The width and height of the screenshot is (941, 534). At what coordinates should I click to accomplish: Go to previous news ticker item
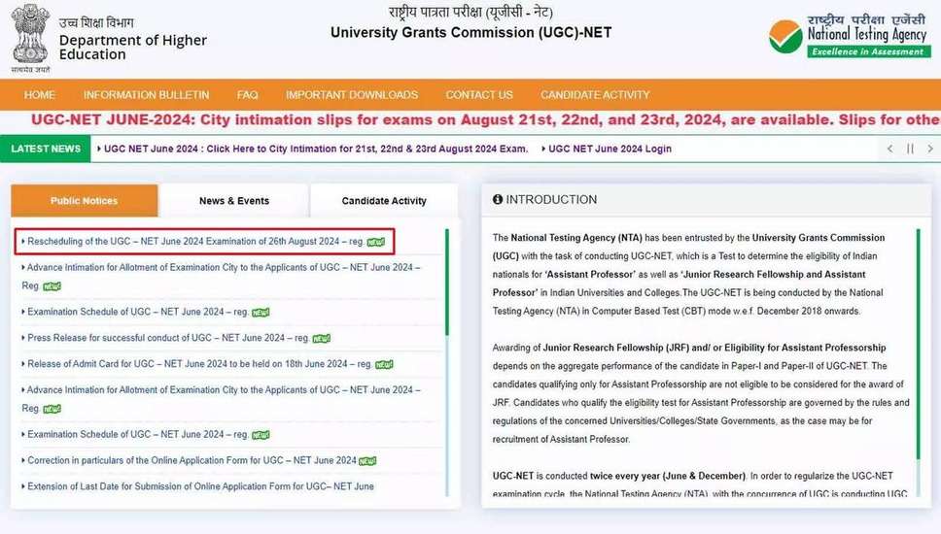click(889, 149)
